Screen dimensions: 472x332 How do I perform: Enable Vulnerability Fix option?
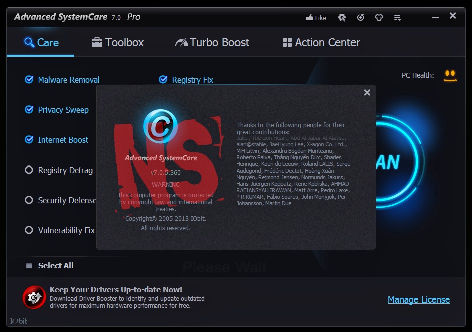click(29, 230)
